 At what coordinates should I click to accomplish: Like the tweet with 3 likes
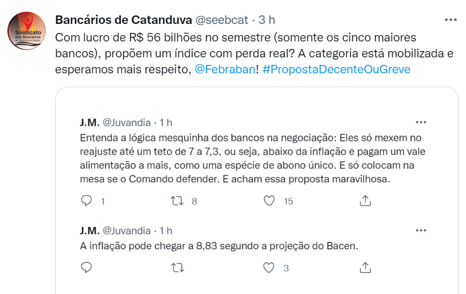(269, 268)
